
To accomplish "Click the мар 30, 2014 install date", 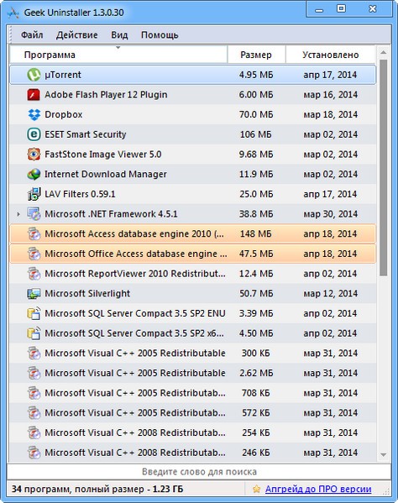I will pyautogui.click(x=330, y=214).
